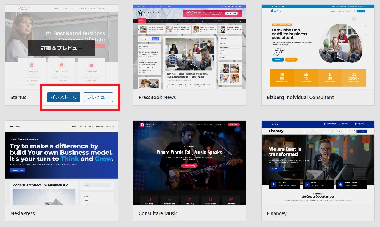Open the PressBook News theme thumbnail

(x=190, y=47)
